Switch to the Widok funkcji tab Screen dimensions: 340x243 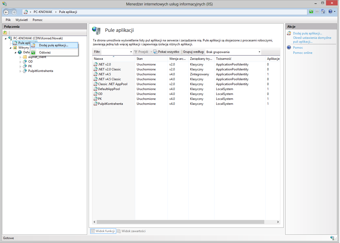coord(103,231)
